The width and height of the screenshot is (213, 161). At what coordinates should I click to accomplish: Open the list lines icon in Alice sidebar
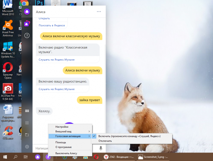tap(27, 123)
